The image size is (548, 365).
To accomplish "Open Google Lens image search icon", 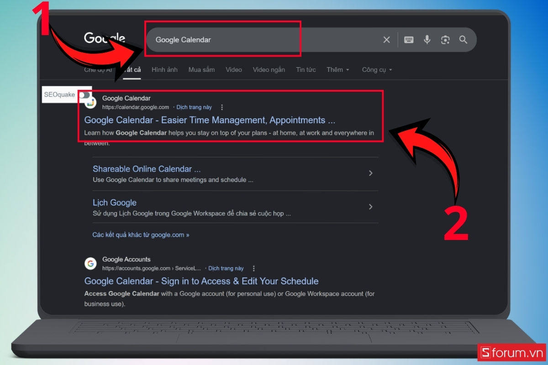I will pos(445,40).
